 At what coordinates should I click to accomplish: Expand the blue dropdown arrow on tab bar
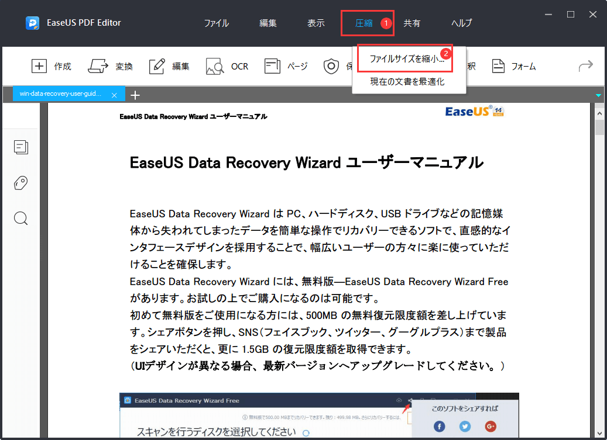(x=598, y=94)
